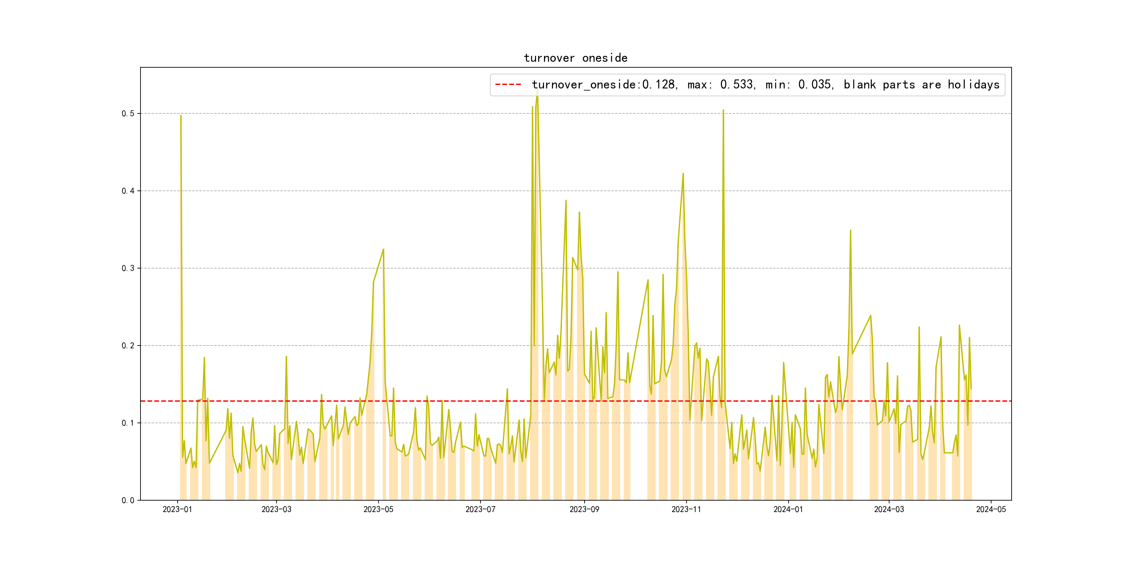
Task: Click the red dashed legend line sample
Action: [x=508, y=85]
